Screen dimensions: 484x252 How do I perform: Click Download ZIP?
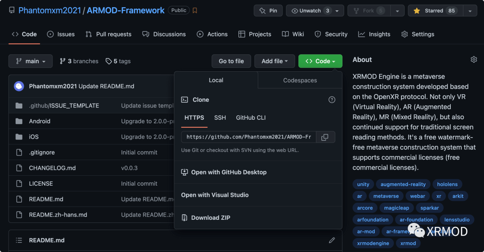coord(211,218)
